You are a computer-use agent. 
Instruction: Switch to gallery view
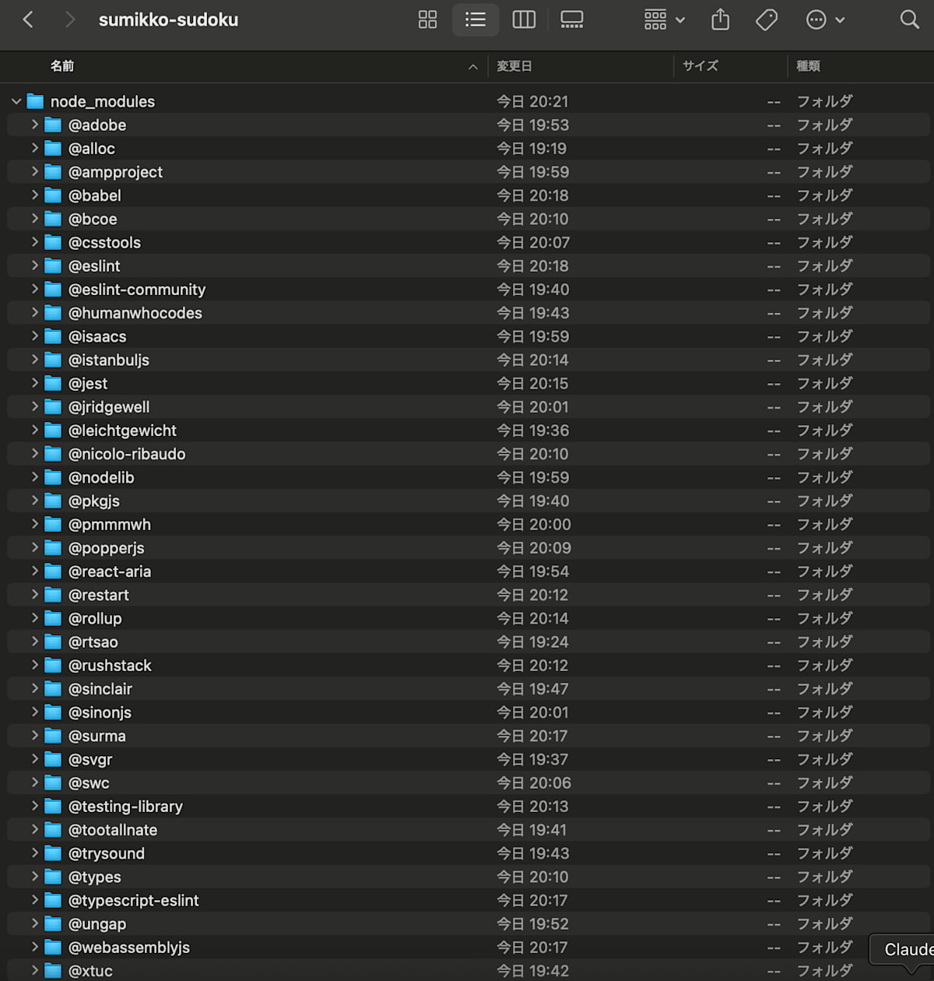(572, 19)
